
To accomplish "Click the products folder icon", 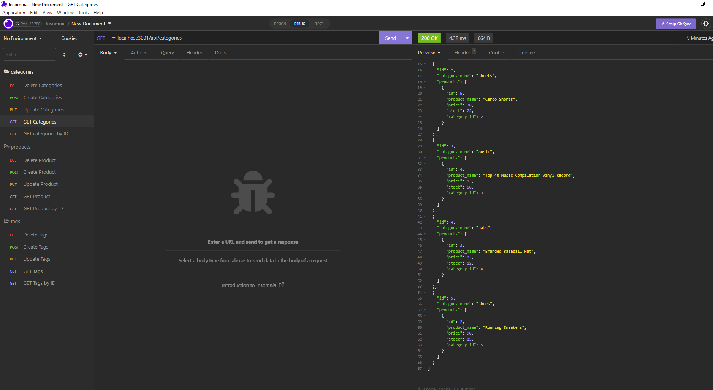I will (6, 147).
